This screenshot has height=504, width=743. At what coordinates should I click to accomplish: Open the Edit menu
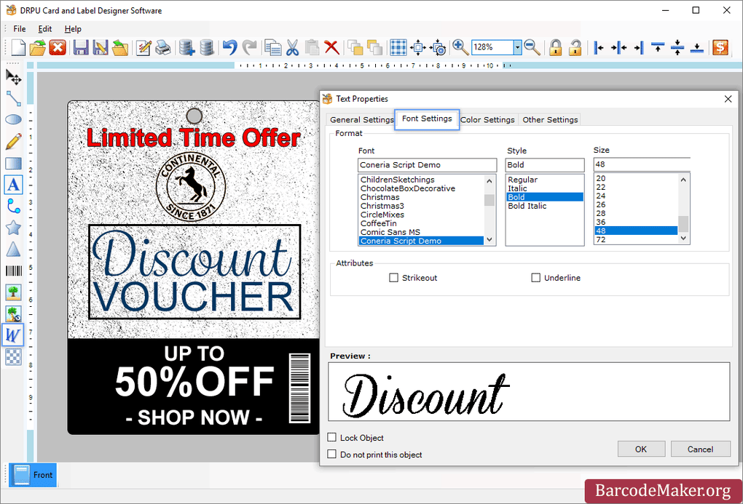45,28
